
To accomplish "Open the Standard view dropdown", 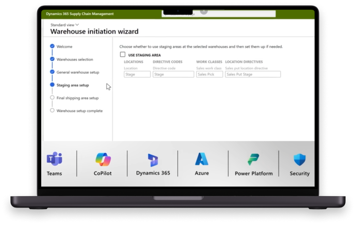I will click(x=64, y=25).
